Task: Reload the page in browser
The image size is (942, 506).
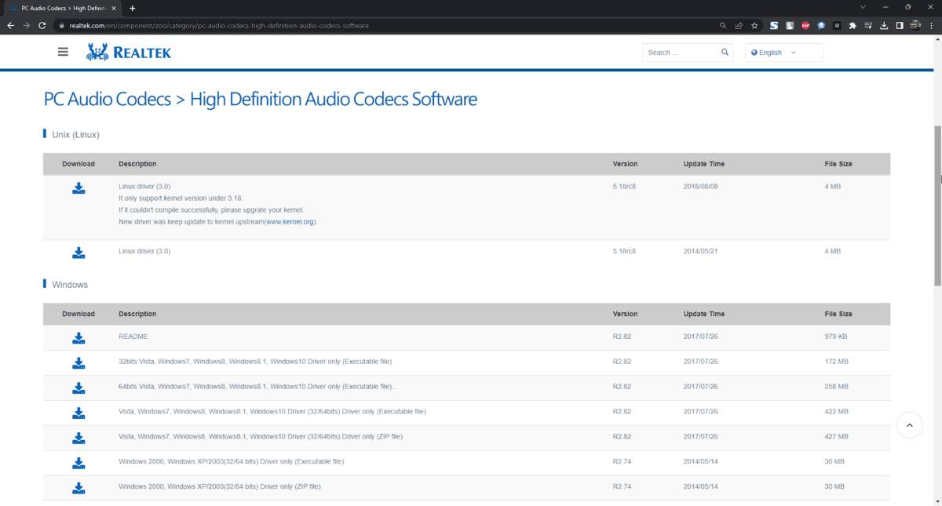Action: pyautogui.click(x=42, y=25)
